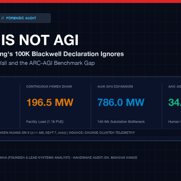Click '140-Wk Substation Bottleneck' caption
181x181 pixels.
tap(121, 122)
